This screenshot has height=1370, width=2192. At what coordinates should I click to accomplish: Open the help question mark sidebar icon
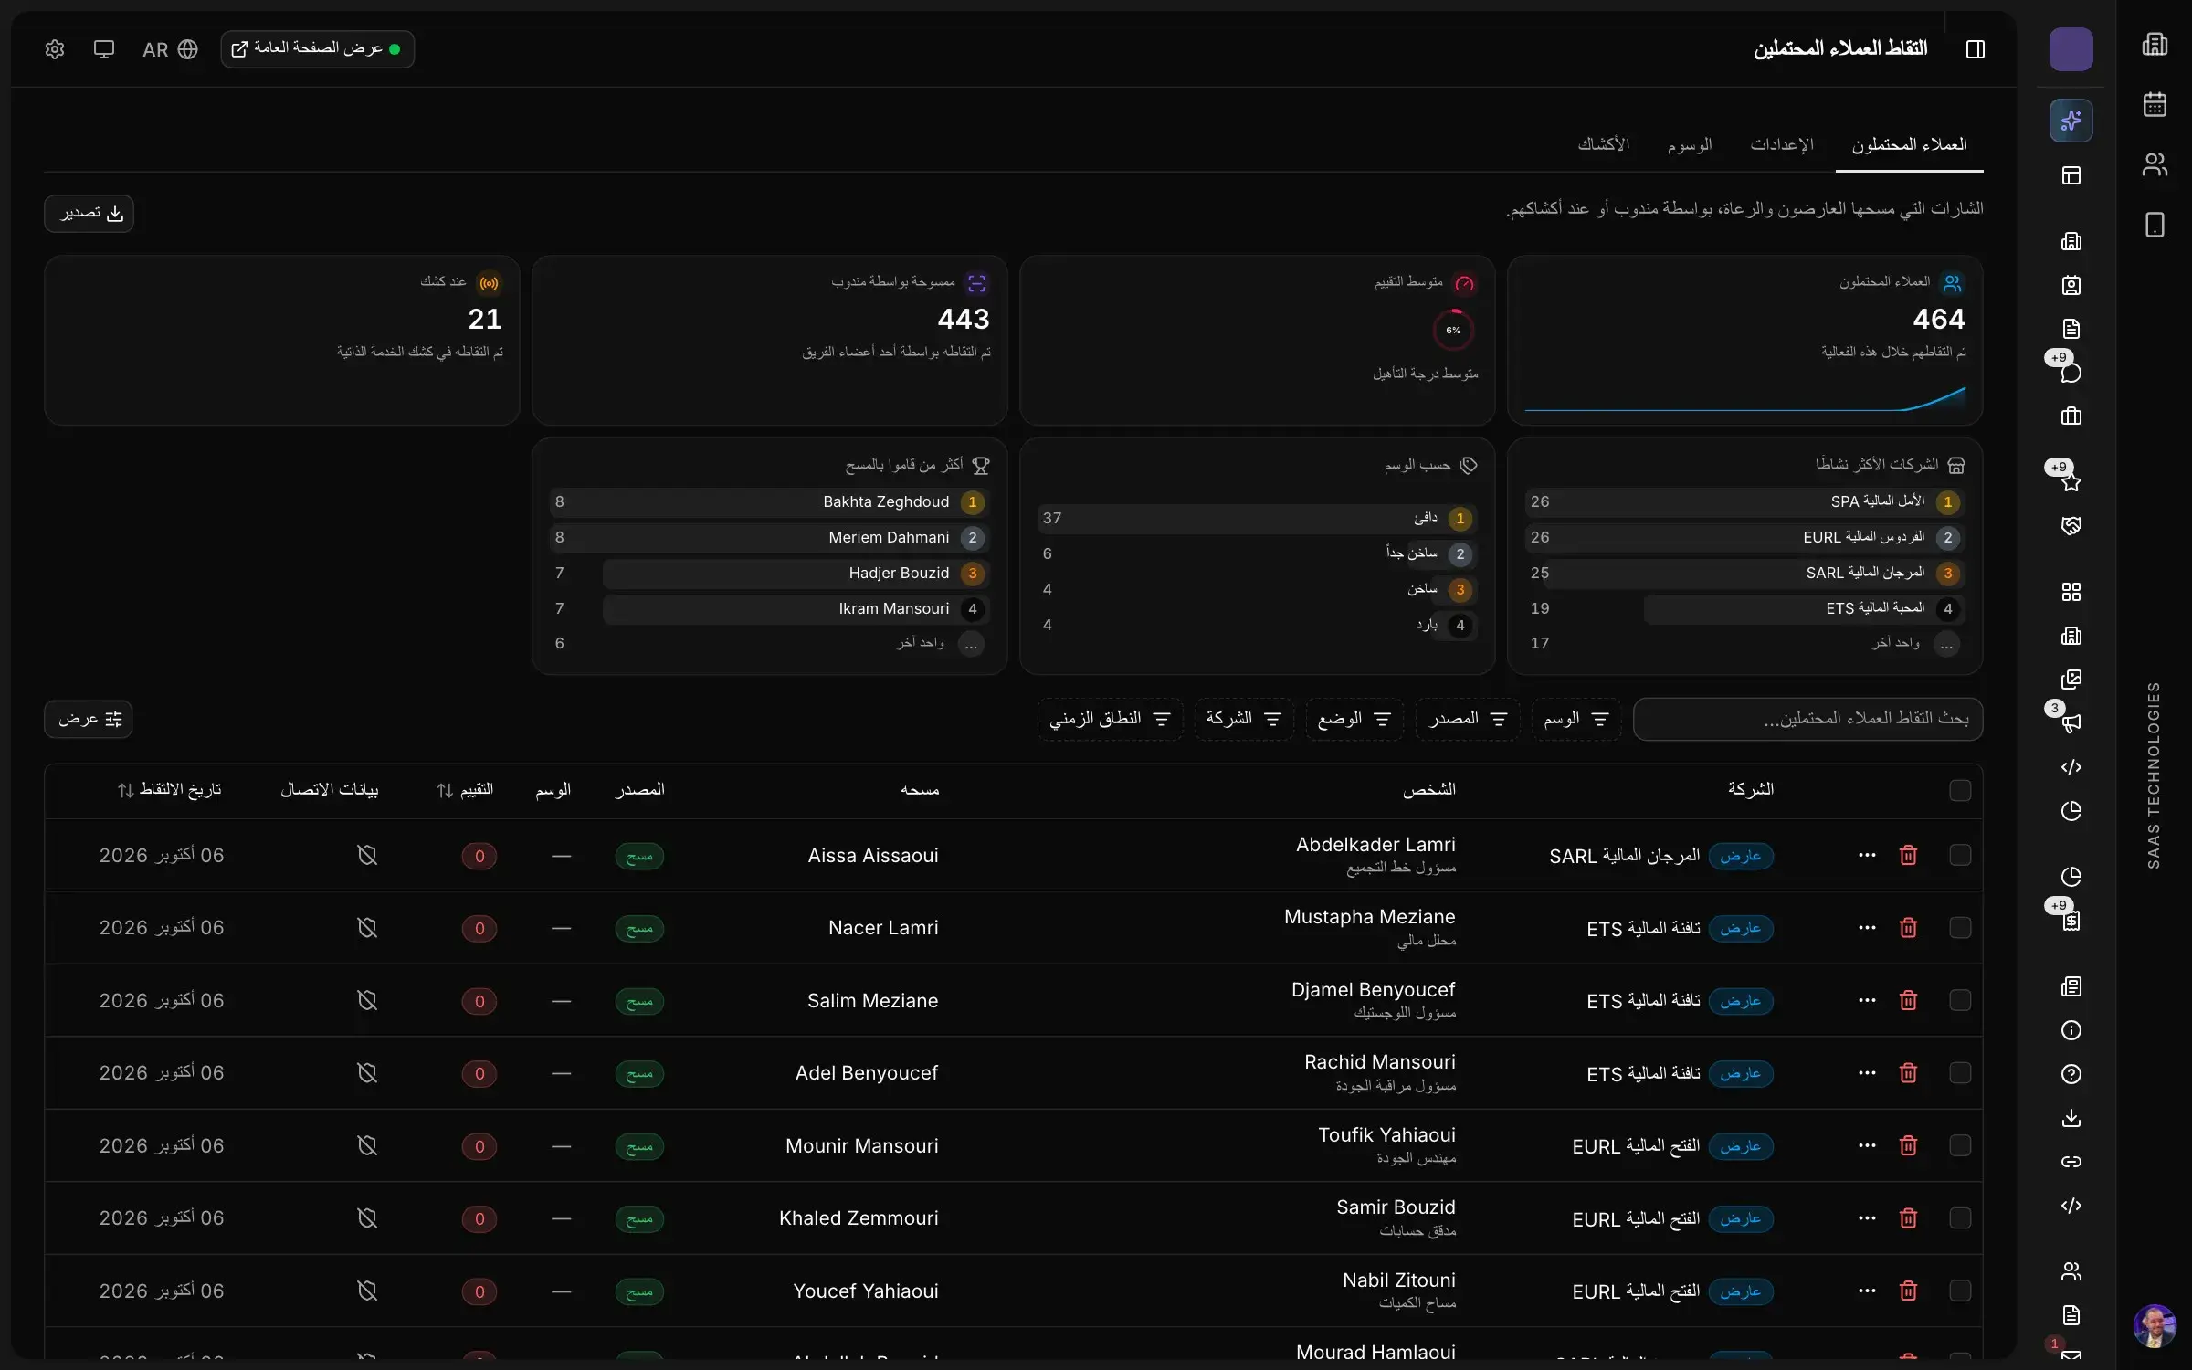tap(2071, 1074)
